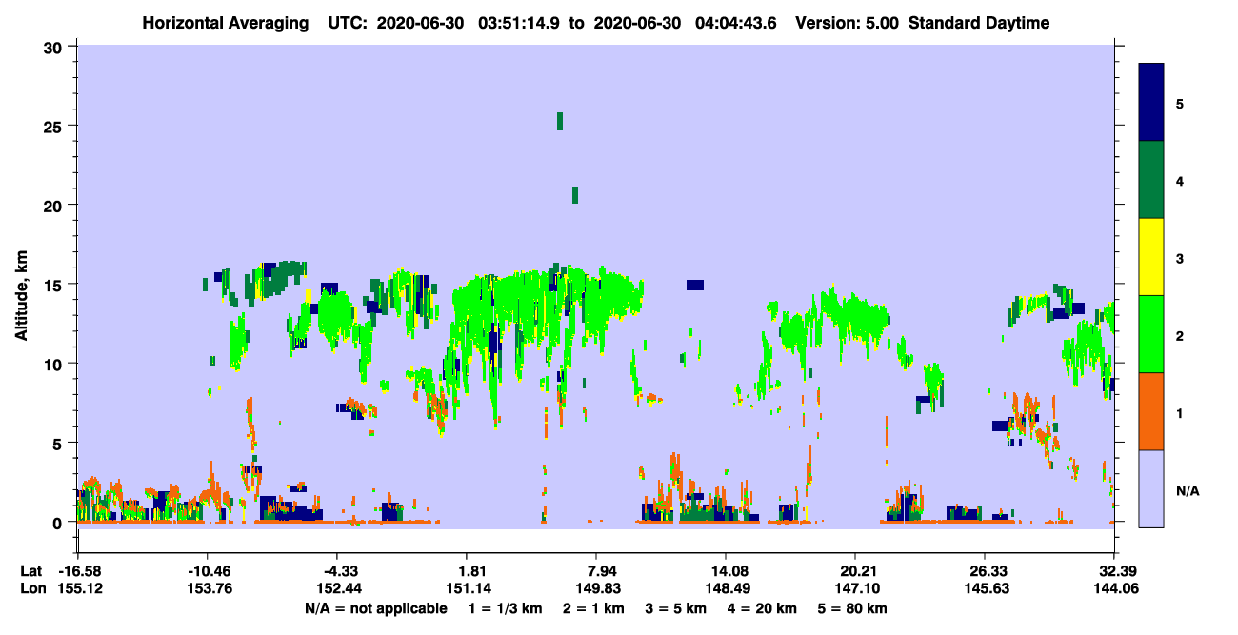
Task: Click the '2 = 1 km' legend note
Action: (x=596, y=608)
